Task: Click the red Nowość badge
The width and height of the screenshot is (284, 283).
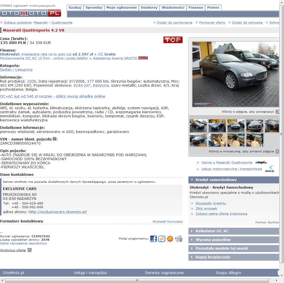Action: (143, 58)
